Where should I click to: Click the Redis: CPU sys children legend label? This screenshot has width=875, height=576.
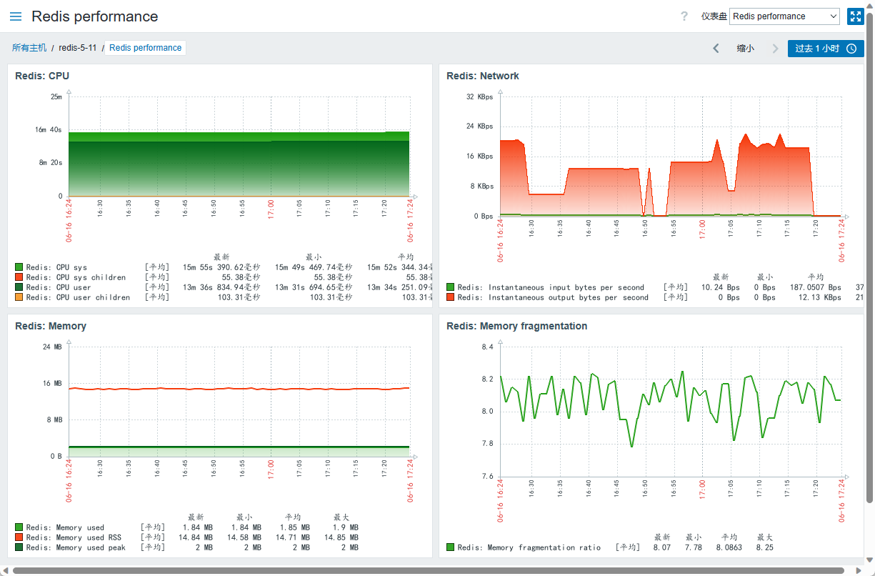(x=76, y=277)
